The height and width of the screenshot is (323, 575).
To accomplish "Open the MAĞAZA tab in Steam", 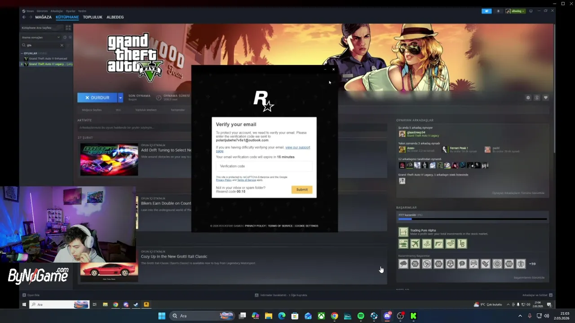I will [43, 17].
